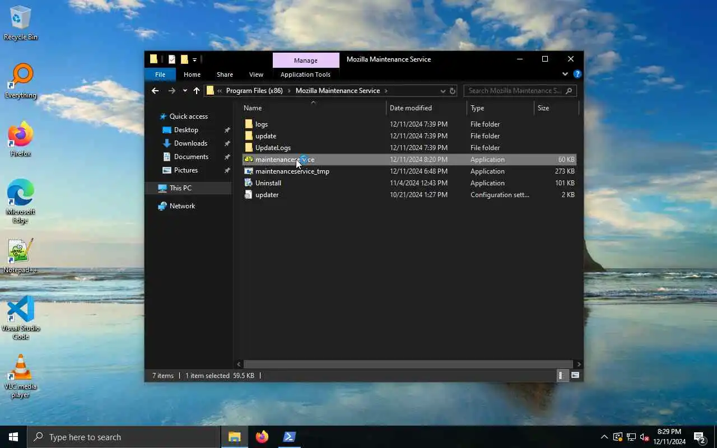717x448 pixels.
Task: Open the Windows Start menu
Action: 13,437
